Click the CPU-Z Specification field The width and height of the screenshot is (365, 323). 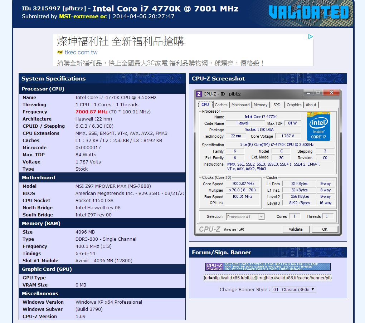click(280, 145)
